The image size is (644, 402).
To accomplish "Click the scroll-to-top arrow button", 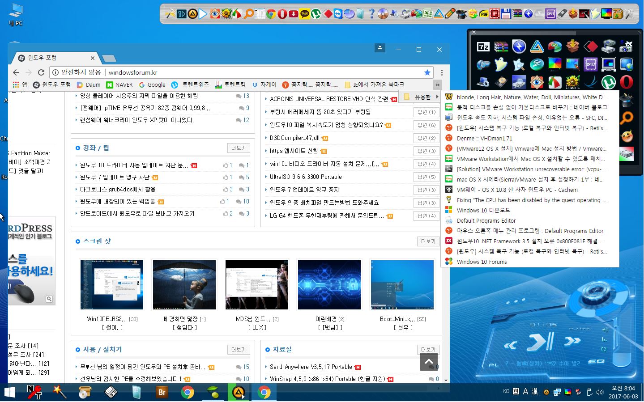I will pyautogui.click(x=429, y=362).
